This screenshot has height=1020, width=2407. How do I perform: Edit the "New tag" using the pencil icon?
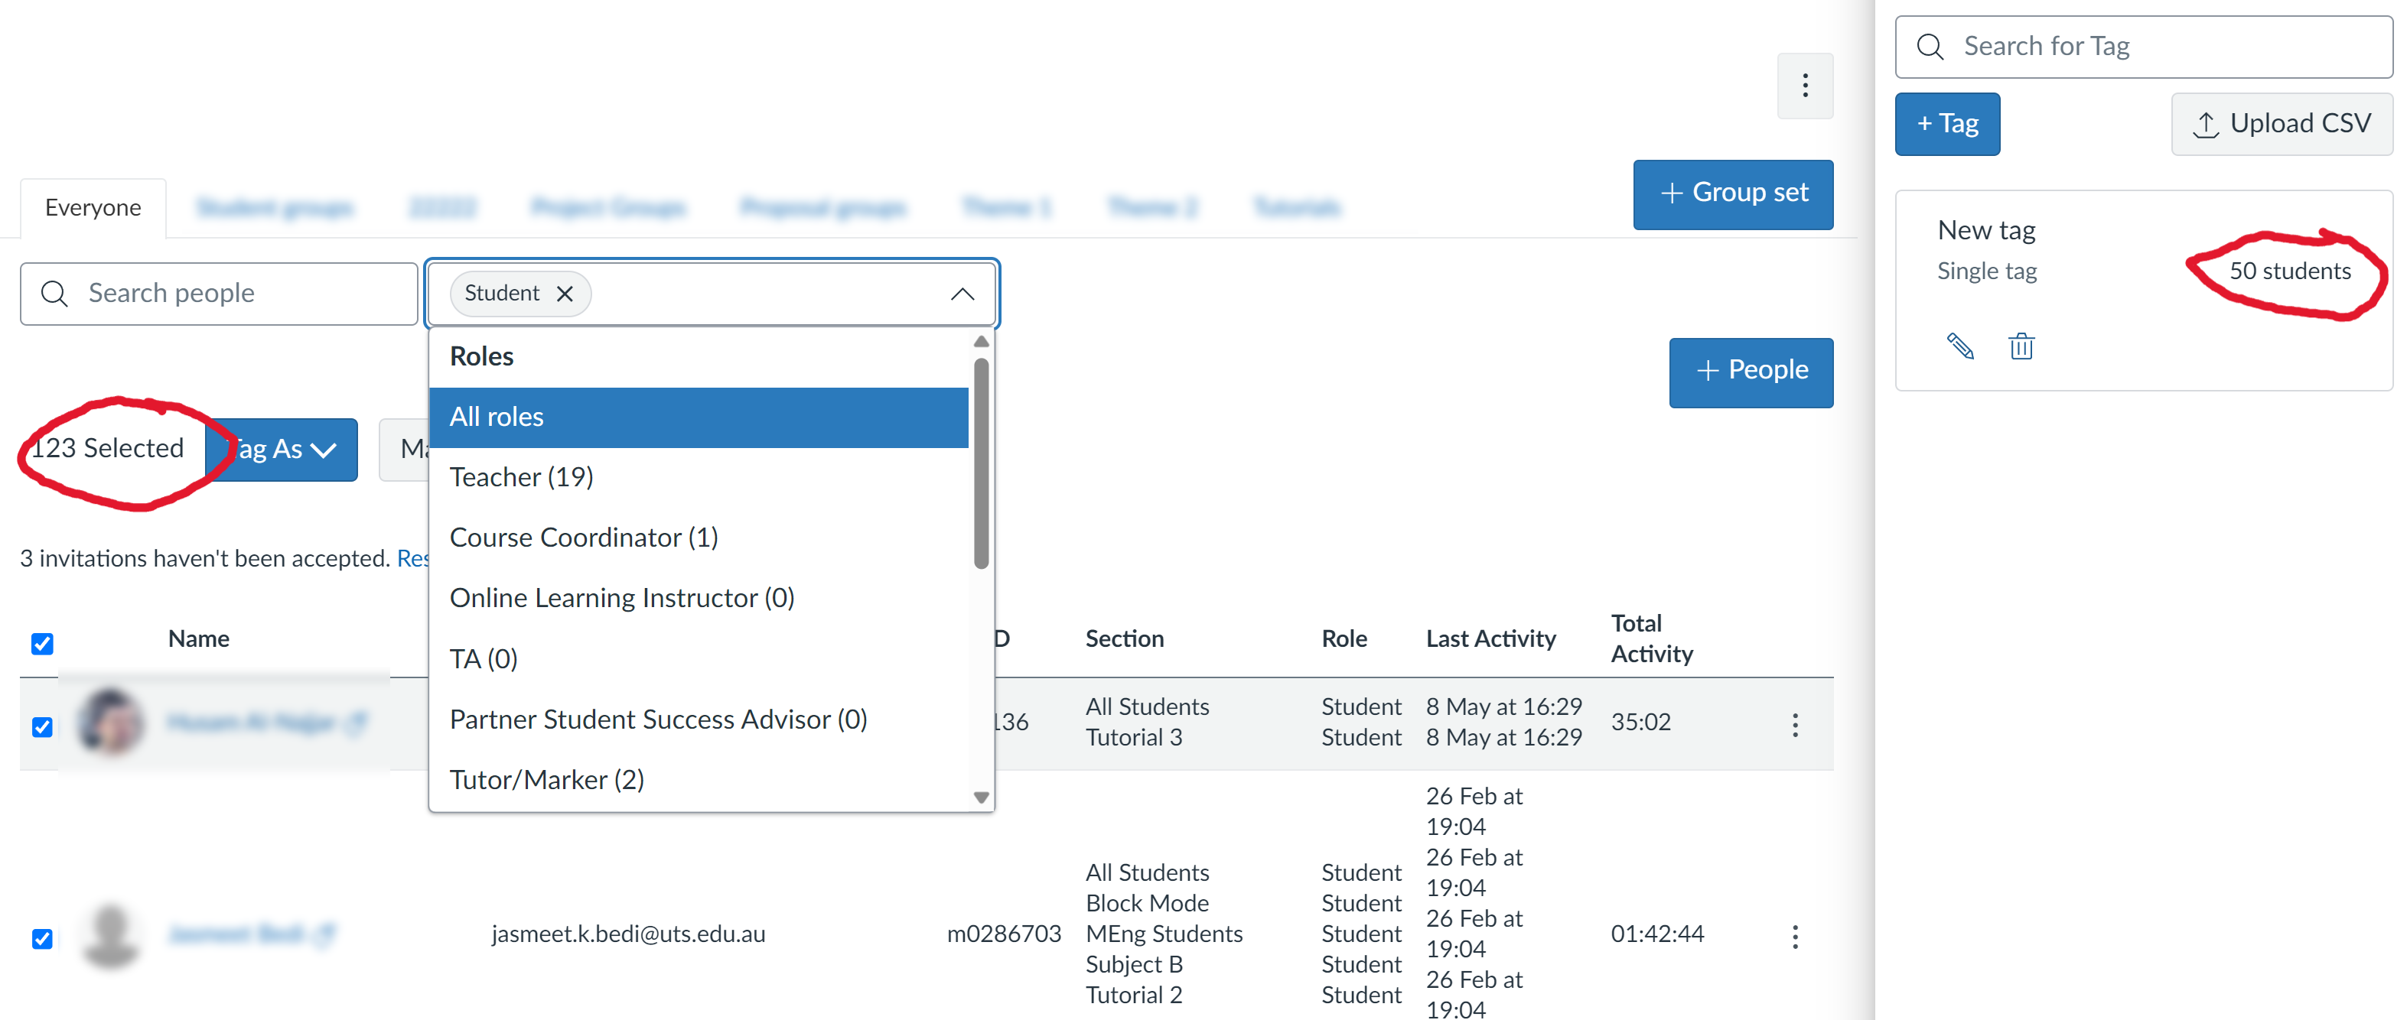pyautogui.click(x=1960, y=346)
